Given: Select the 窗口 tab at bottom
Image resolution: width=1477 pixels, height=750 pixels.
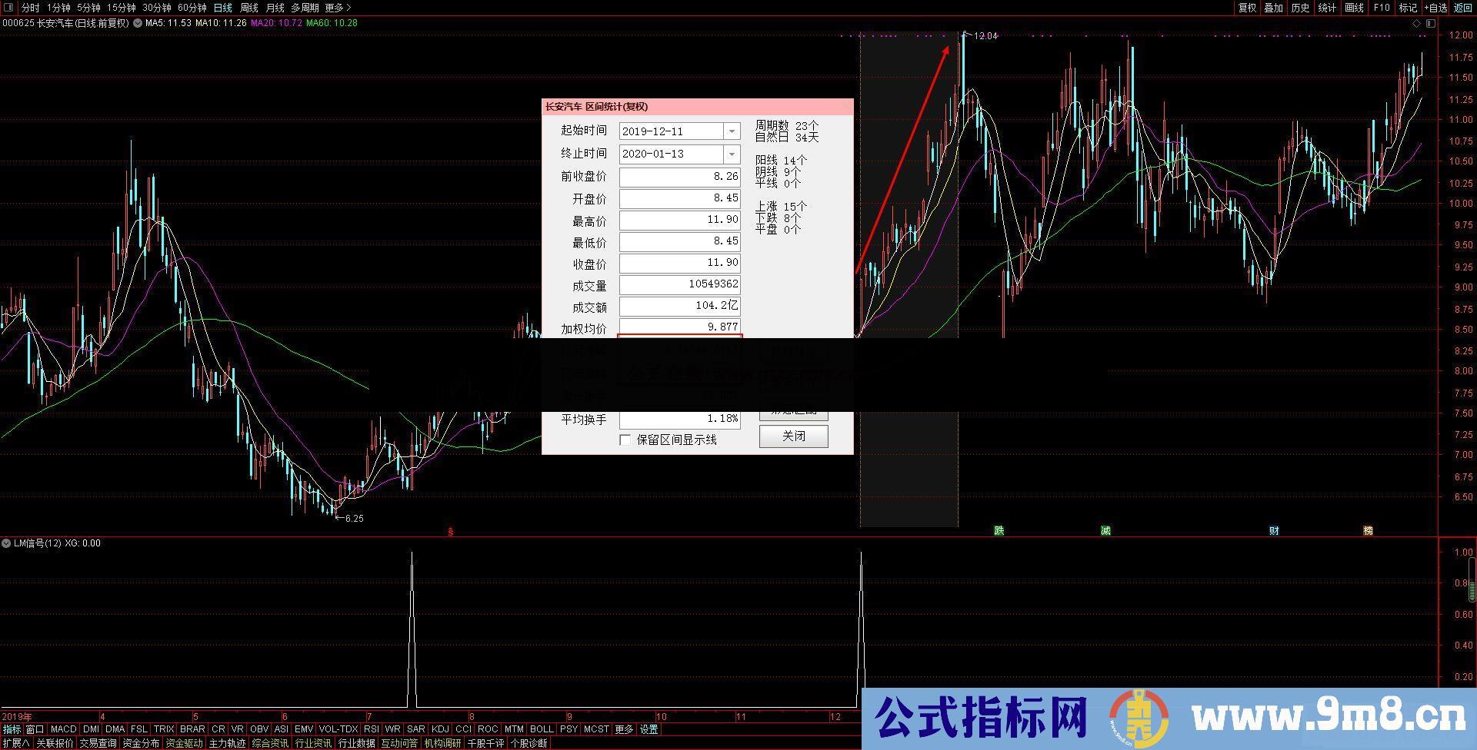Looking at the screenshot, I should 35,729.
